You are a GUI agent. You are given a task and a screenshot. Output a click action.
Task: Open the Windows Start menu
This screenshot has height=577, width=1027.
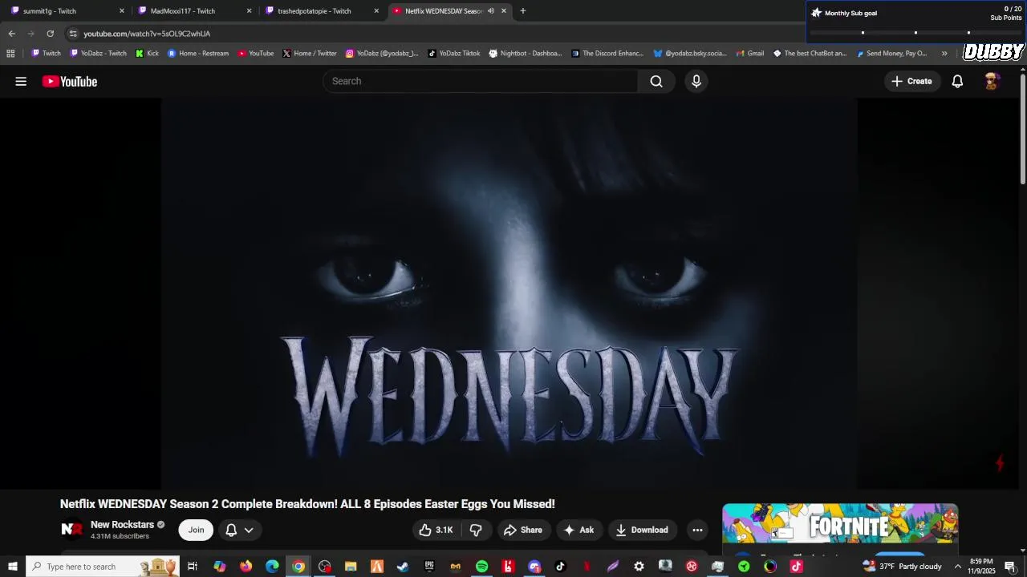[x=12, y=567]
